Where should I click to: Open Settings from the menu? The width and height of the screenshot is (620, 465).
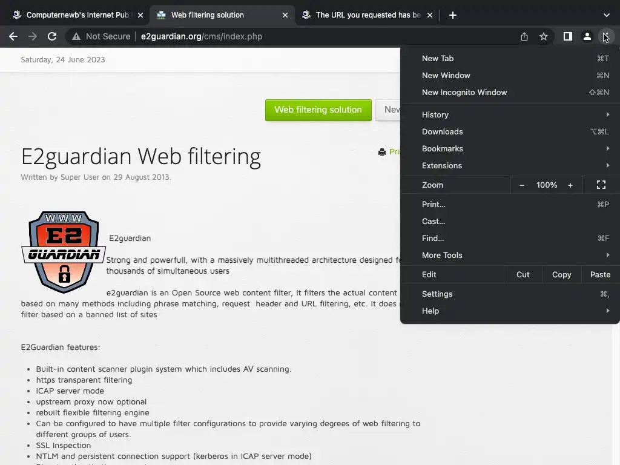[x=510, y=294]
